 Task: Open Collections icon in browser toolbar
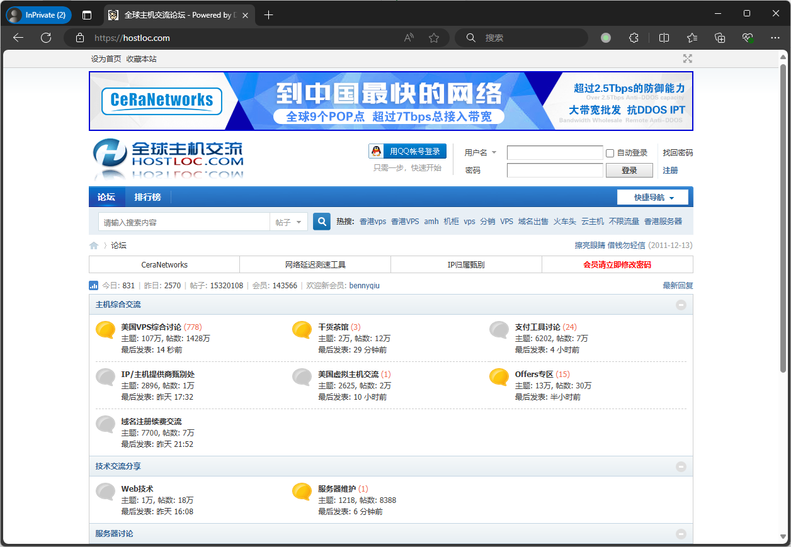pos(720,38)
